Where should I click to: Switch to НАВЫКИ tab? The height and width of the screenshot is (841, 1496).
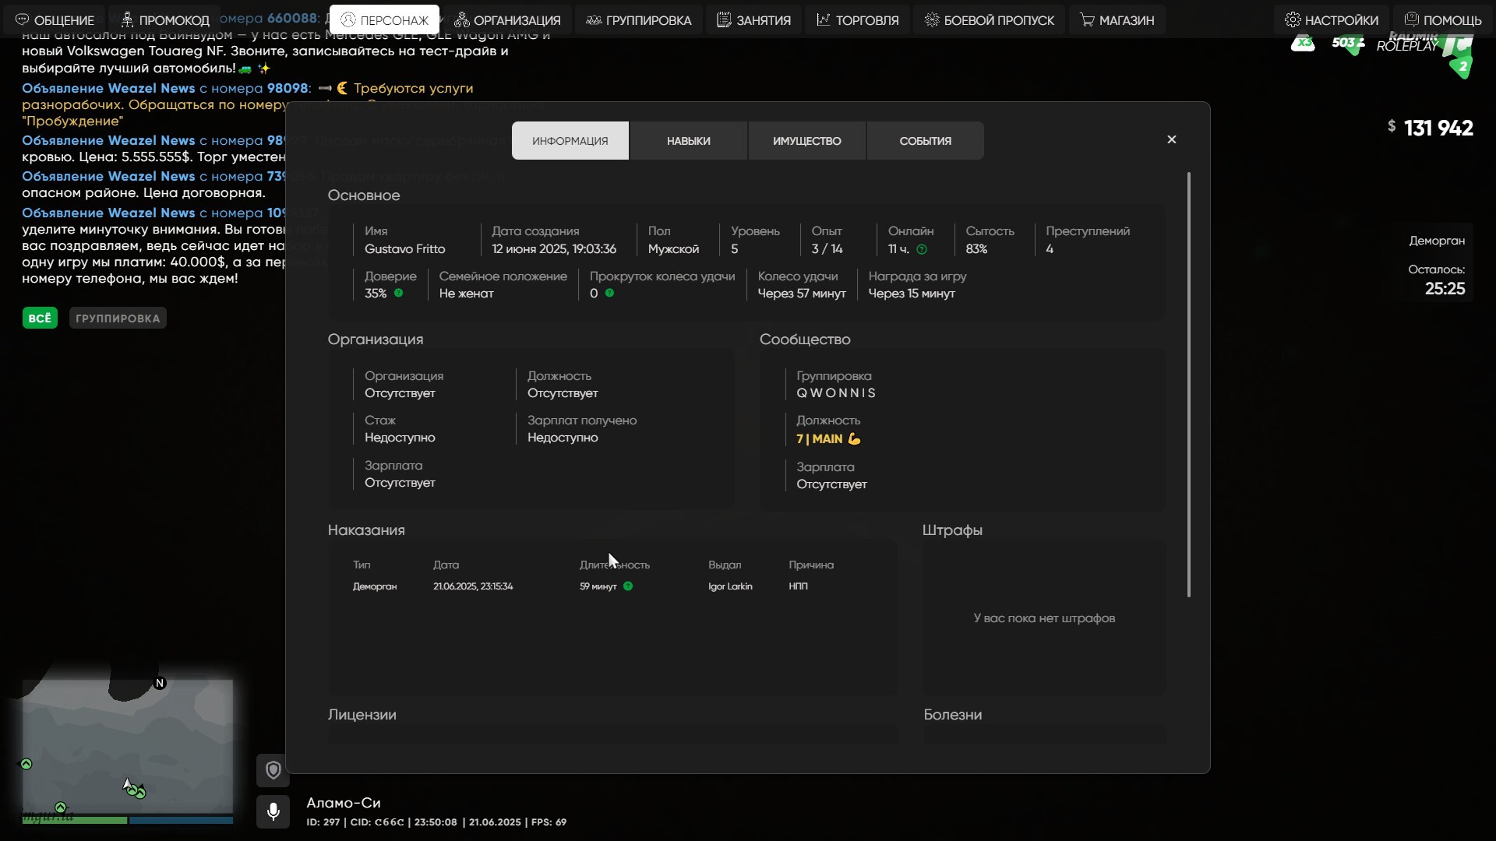point(689,141)
